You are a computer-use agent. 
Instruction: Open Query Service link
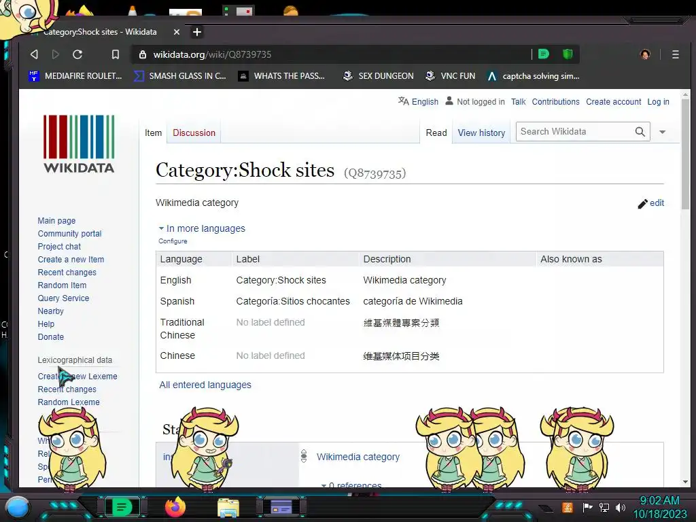click(x=63, y=298)
